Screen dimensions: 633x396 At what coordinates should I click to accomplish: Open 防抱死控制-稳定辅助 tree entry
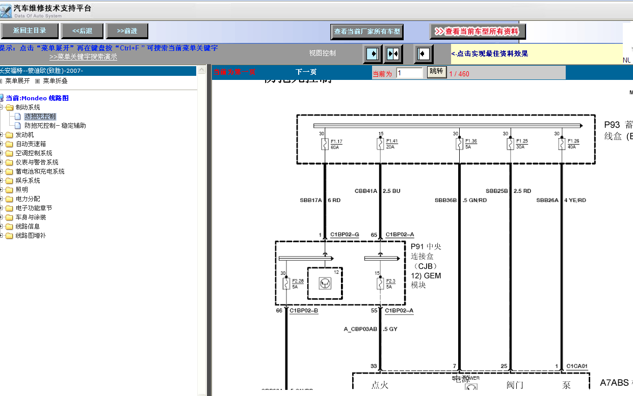click(x=55, y=126)
